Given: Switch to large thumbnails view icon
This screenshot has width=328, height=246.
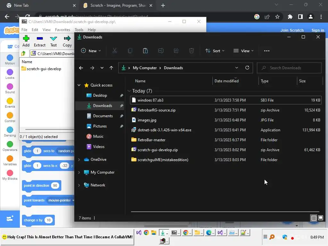Looking at the screenshot, I should 320,218.
